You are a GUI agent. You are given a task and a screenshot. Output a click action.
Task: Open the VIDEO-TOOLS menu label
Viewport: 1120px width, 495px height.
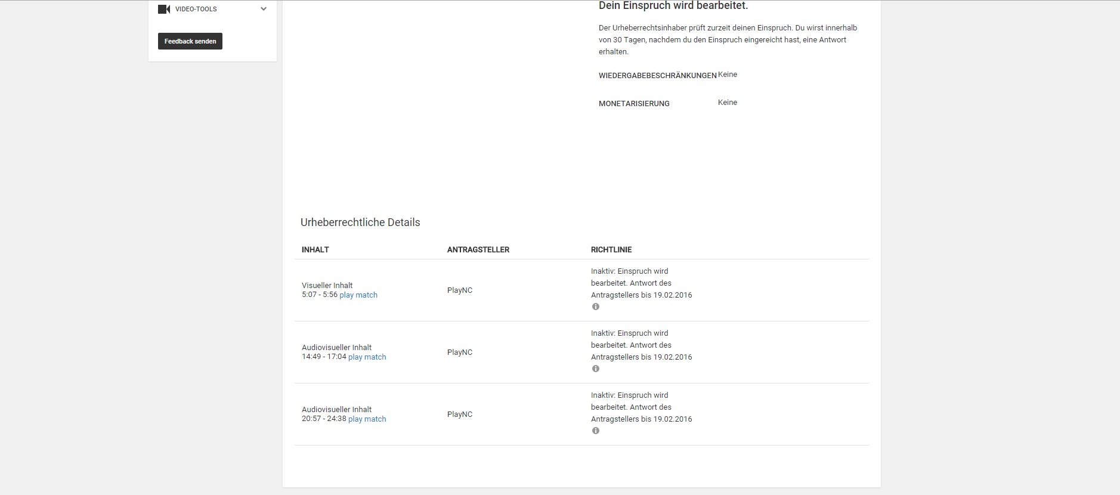[196, 9]
